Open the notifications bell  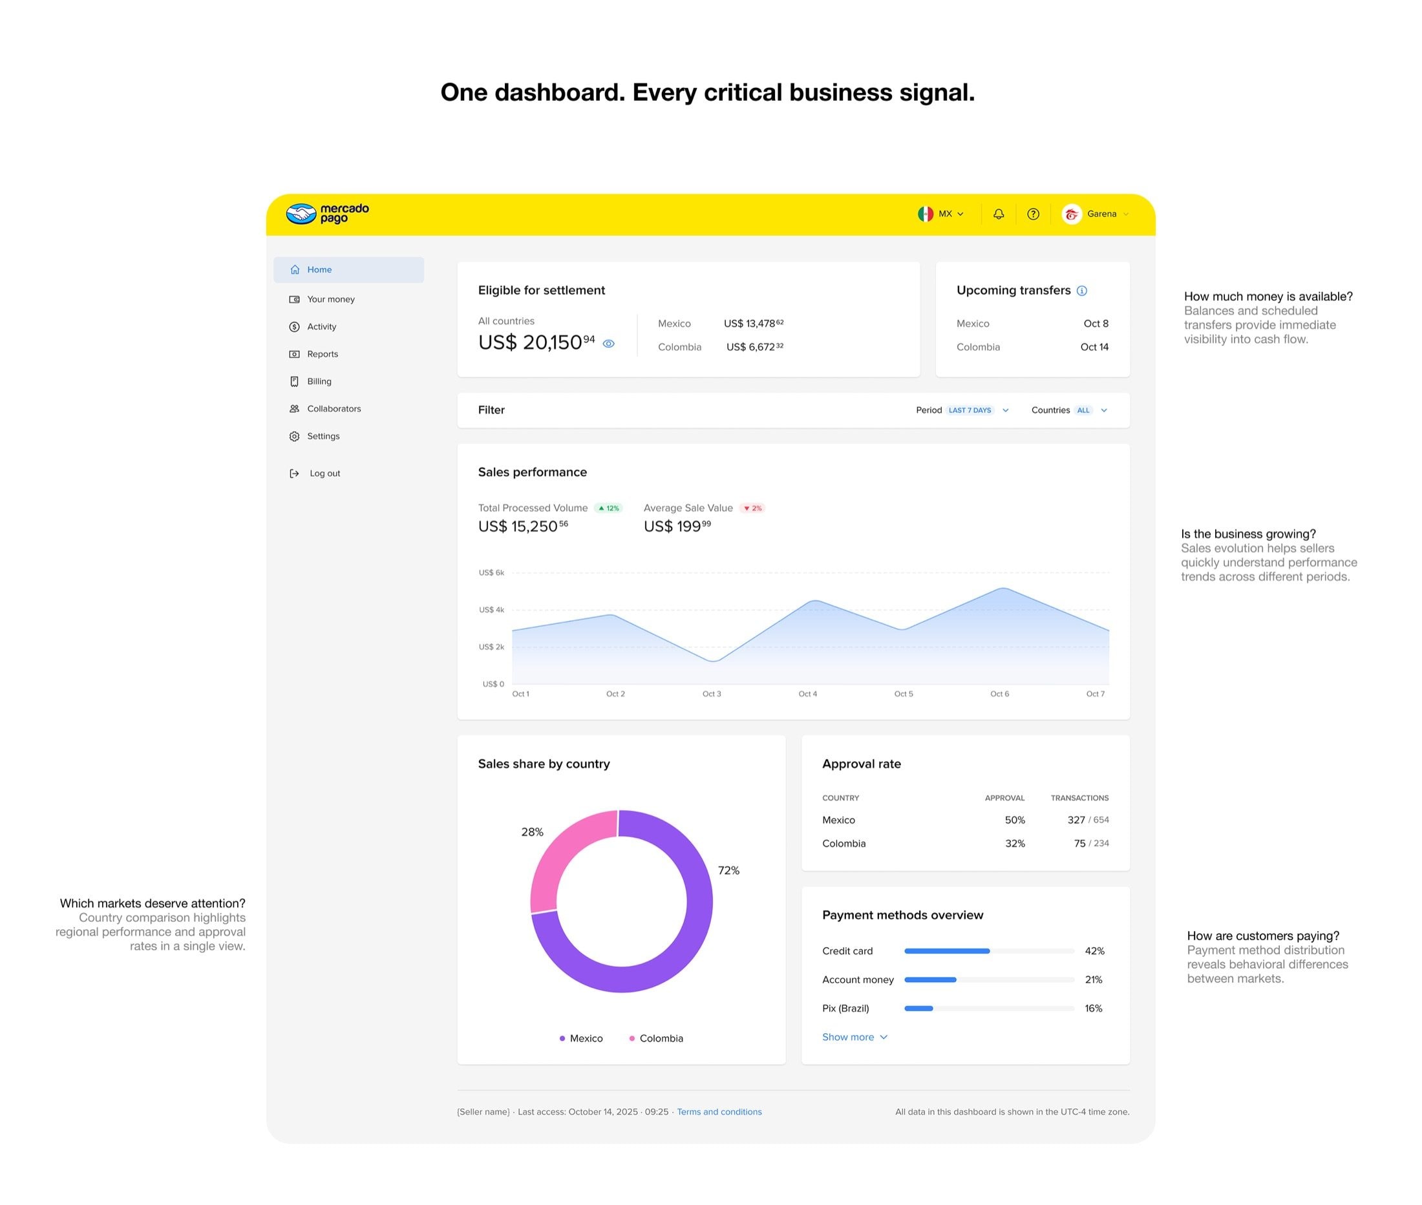pos(999,214)
